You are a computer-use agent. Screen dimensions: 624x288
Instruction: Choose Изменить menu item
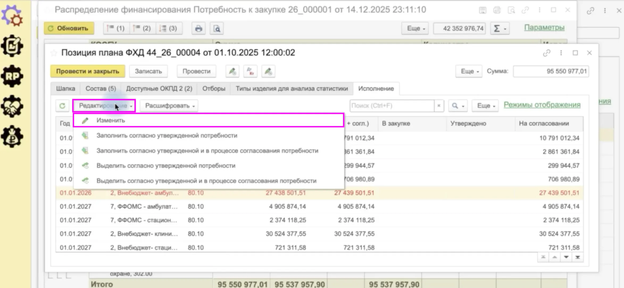209,120
